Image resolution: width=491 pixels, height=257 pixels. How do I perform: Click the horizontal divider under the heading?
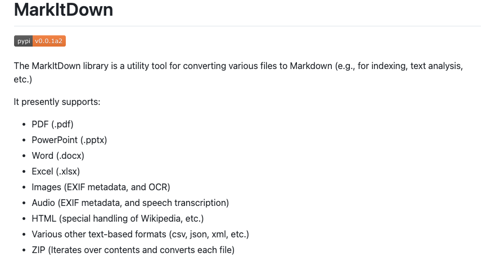(x=247, y=26)
